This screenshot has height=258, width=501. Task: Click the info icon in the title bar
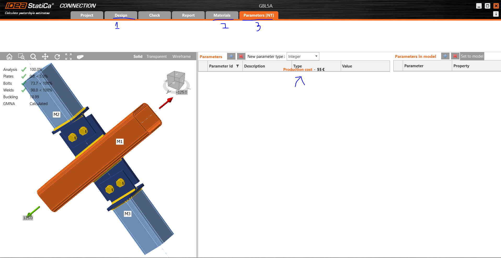(x=496, y=14)
